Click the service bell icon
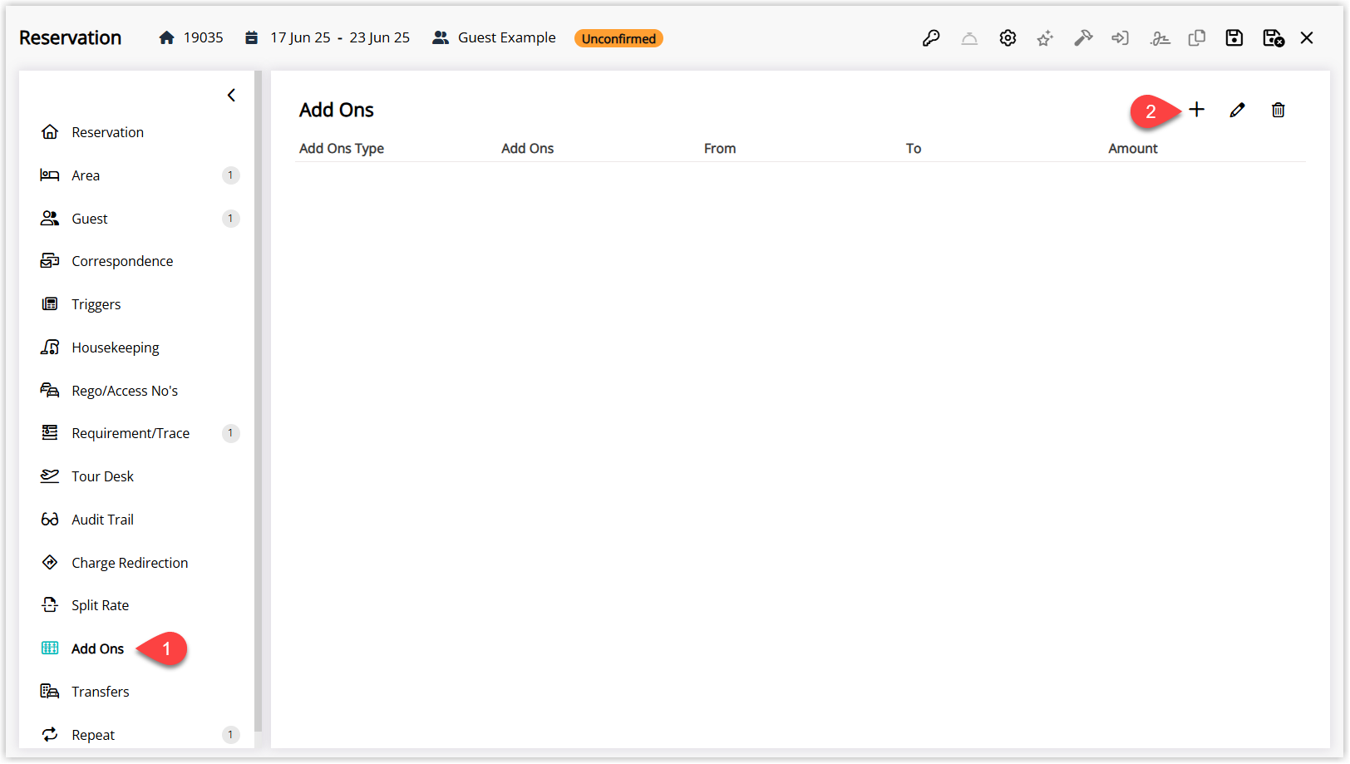Viewport: 1350px width, 764px height. tap(969, 38)
